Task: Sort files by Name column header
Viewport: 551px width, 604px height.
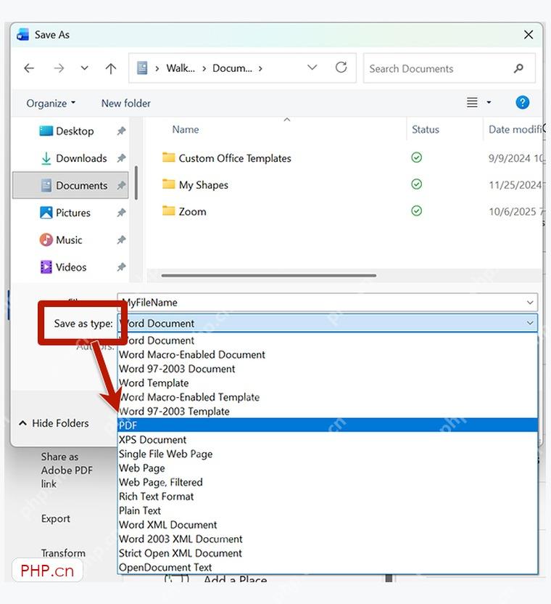Action: [186, 129]
